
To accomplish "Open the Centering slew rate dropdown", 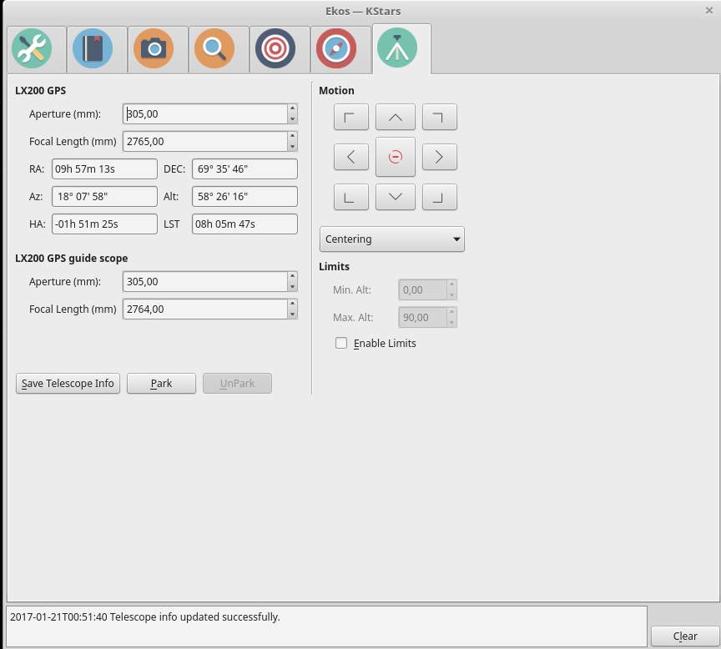I will pyautogui.click(x=392, y=239).
